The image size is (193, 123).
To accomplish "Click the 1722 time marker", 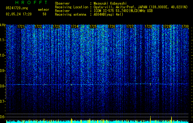I will (38, 26).
